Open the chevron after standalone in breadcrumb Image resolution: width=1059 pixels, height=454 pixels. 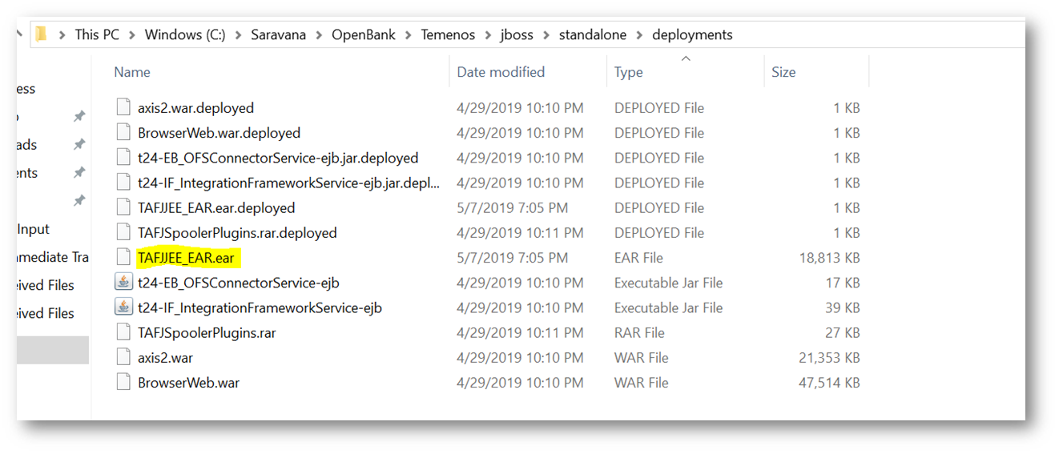coord(640,34)
